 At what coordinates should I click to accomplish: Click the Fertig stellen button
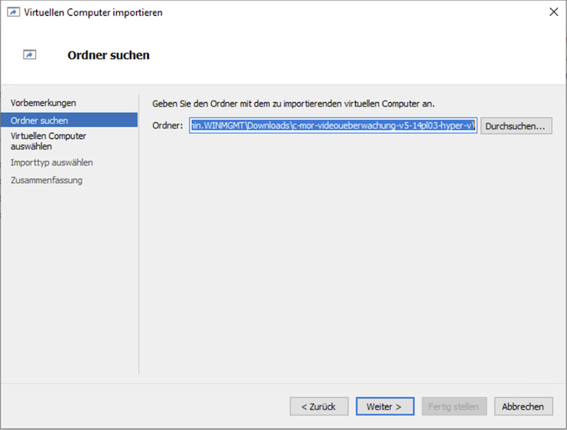[454, 407]
